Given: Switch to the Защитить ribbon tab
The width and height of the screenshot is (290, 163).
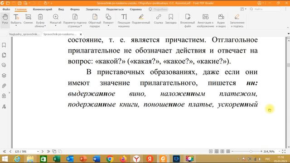Looking at the screenshot, I should click(93, 9).
